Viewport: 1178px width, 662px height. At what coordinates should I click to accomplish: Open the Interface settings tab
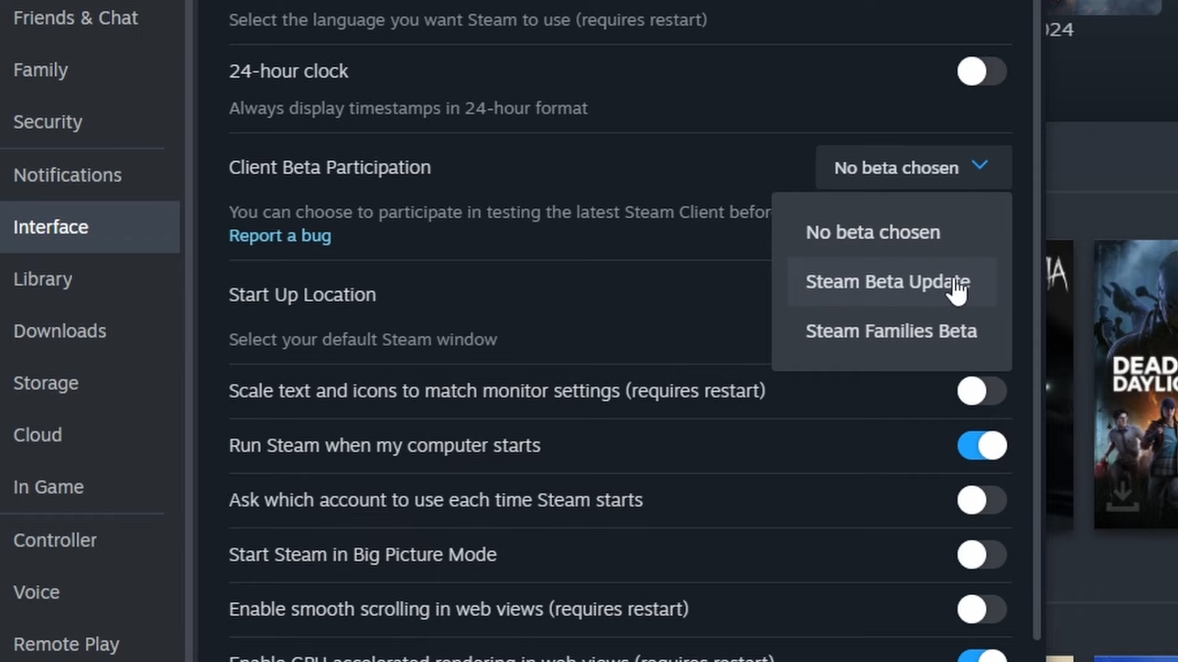coord(50,226)
